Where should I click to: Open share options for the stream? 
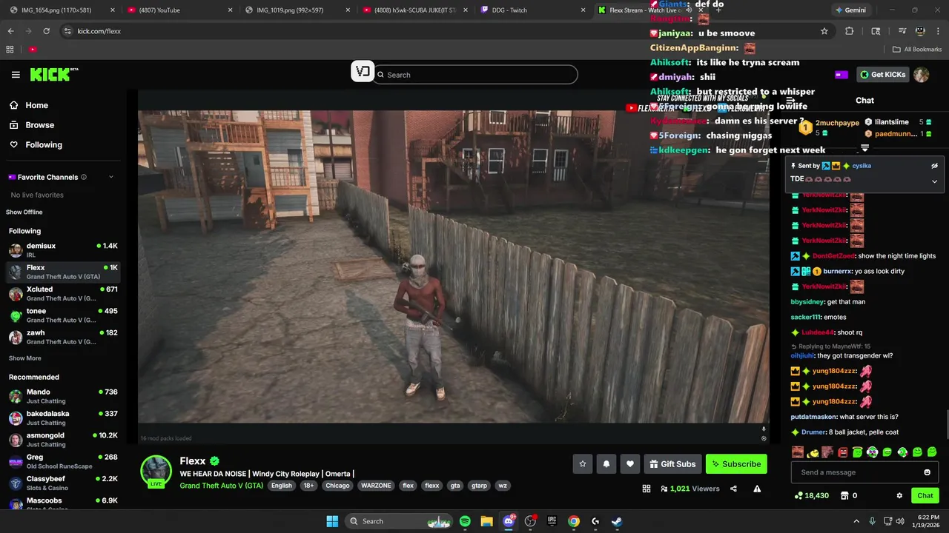pyautogui.click(x=733, y=489)
